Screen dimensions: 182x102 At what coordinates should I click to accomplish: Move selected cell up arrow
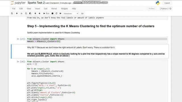35,13
